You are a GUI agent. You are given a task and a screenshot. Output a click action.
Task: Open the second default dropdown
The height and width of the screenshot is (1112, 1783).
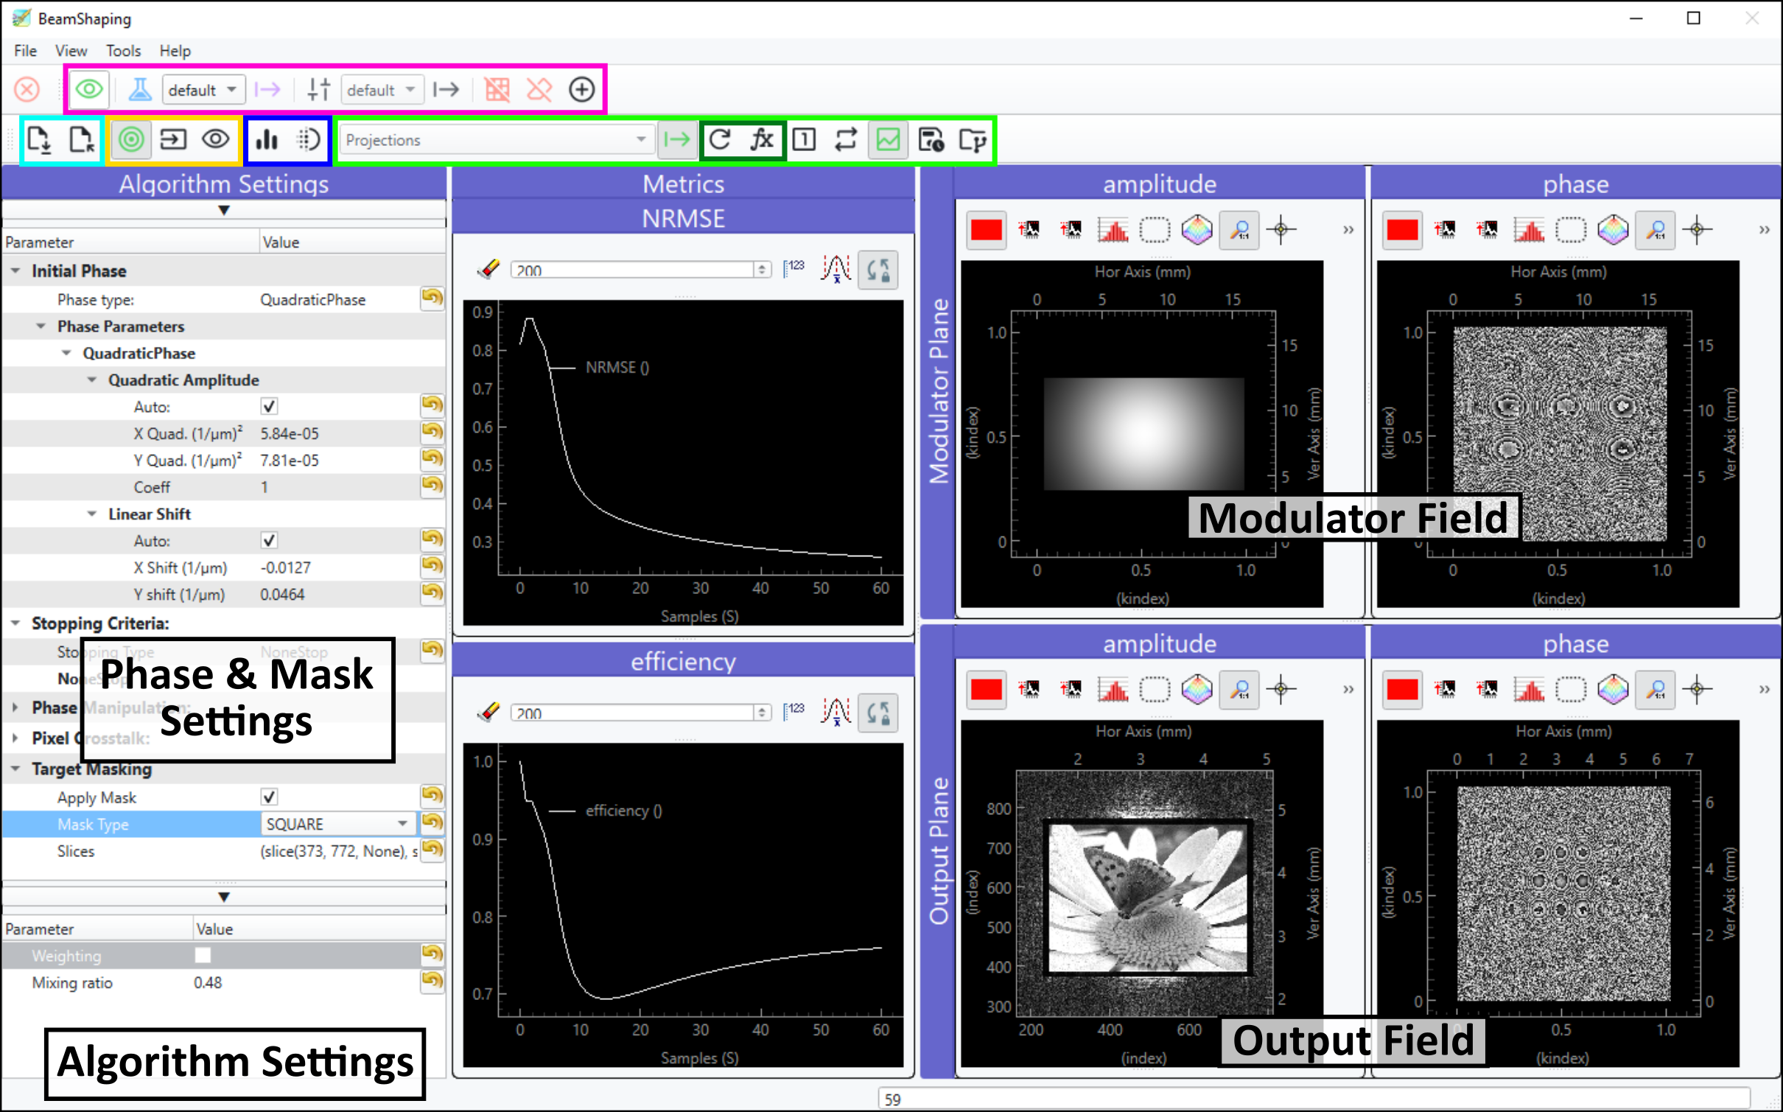pos(382,90)
